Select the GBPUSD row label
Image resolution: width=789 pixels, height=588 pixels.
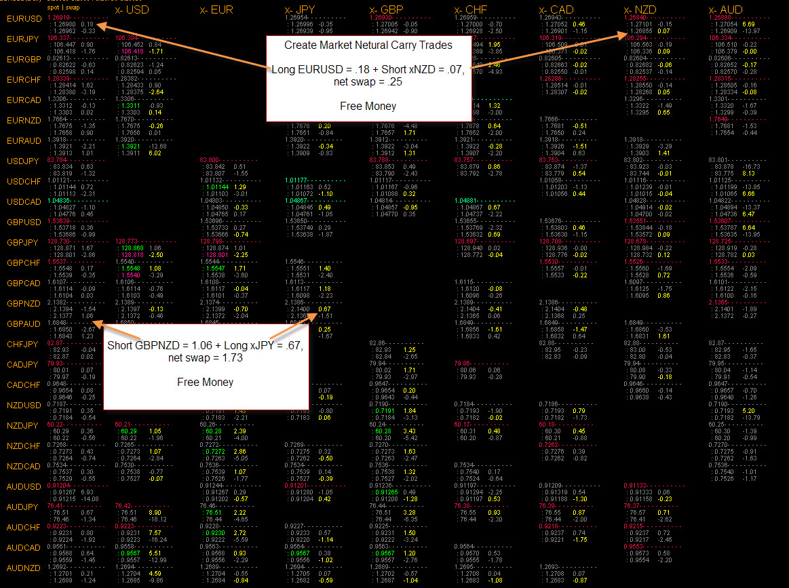point(24,222)
